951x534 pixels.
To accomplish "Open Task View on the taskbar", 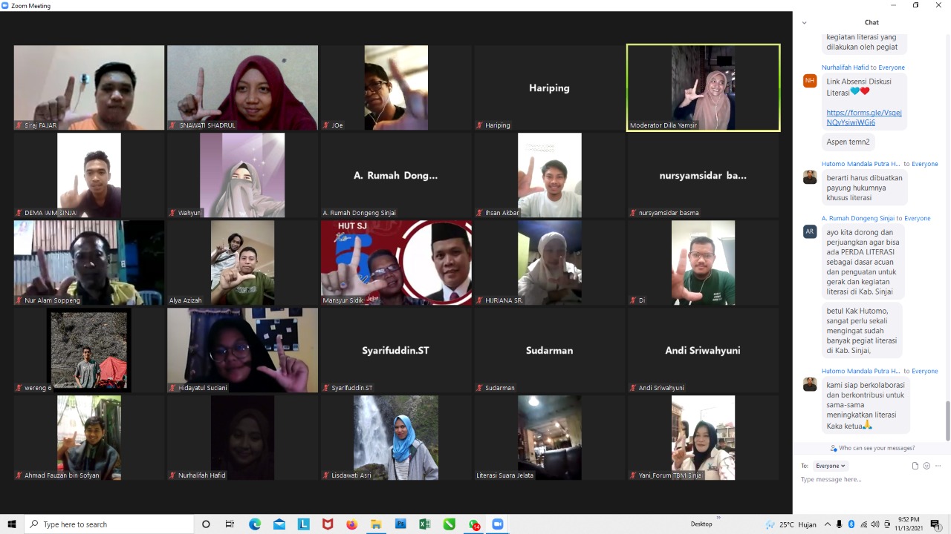I will coord(230,524).
